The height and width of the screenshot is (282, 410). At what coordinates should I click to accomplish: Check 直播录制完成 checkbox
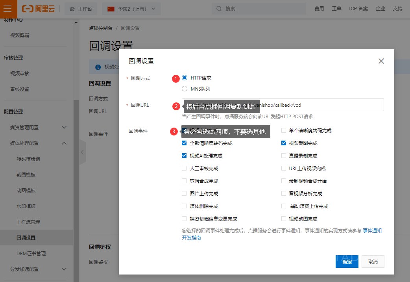(283, 156)
